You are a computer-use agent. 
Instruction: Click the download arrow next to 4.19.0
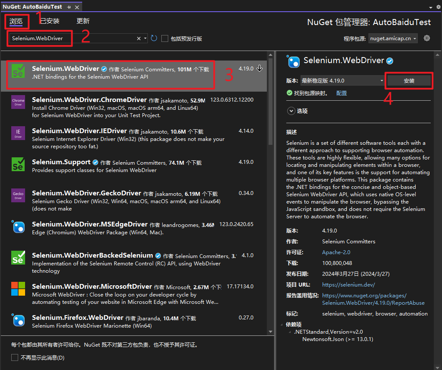point(259,68)
